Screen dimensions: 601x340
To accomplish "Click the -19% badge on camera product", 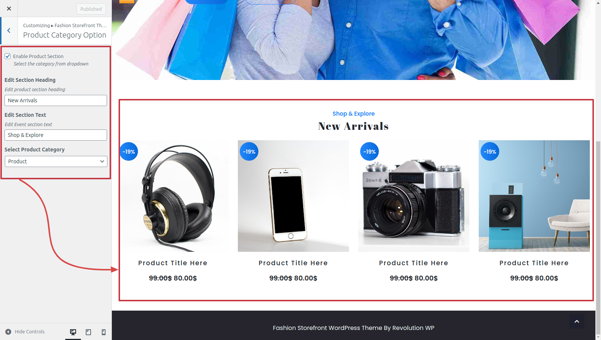I will click(369, 151).
